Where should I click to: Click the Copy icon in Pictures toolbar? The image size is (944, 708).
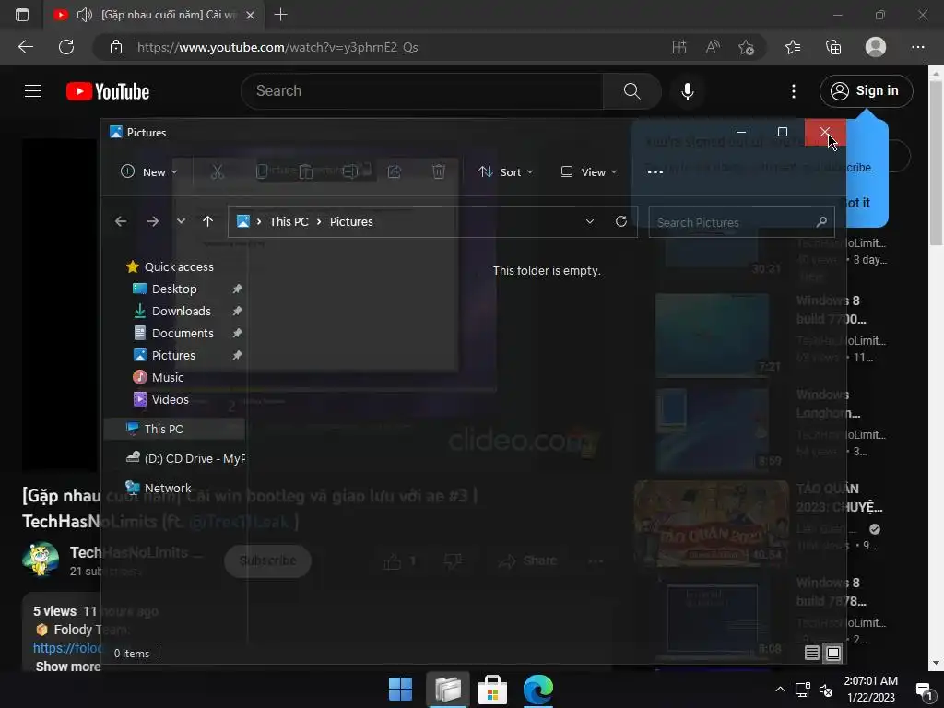pyautogui.click(x=262, y=172)
